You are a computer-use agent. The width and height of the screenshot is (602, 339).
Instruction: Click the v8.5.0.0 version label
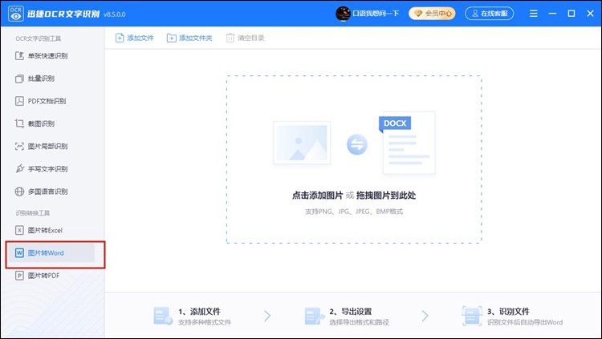(x=115, y=14)
